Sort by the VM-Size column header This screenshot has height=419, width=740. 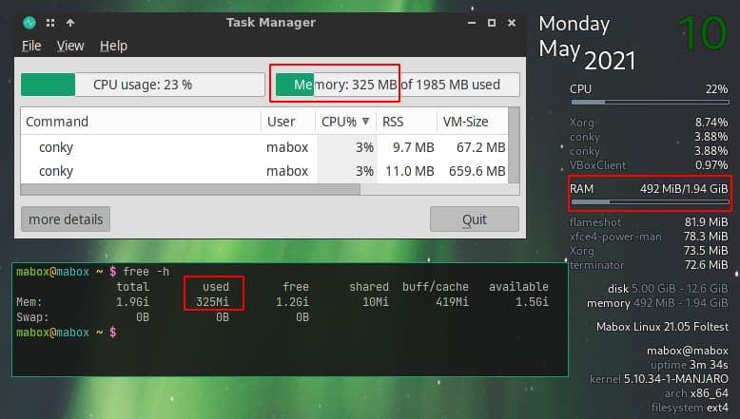[465, 122]
